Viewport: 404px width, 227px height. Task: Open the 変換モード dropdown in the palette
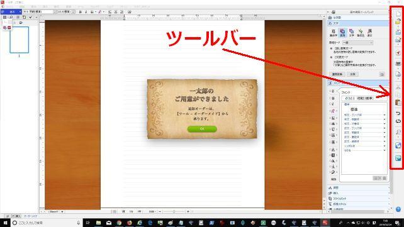pos(357,43)
